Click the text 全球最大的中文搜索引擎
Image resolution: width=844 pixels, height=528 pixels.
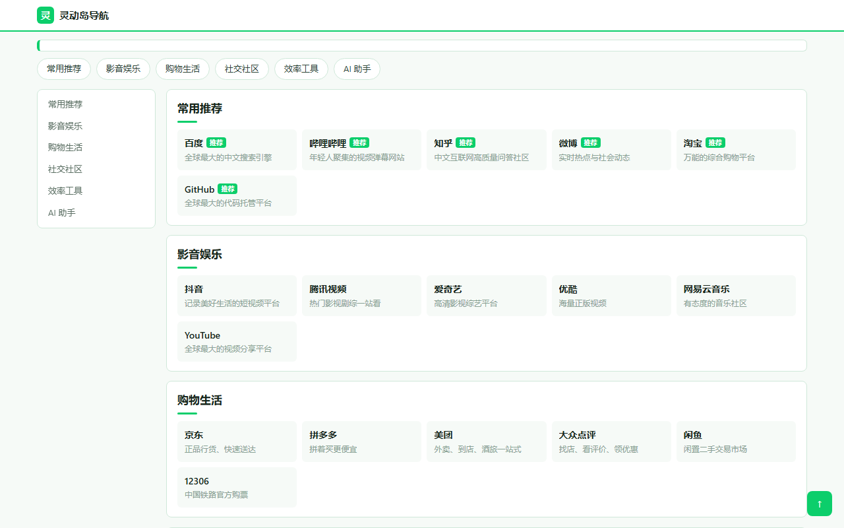pos(228,158)
